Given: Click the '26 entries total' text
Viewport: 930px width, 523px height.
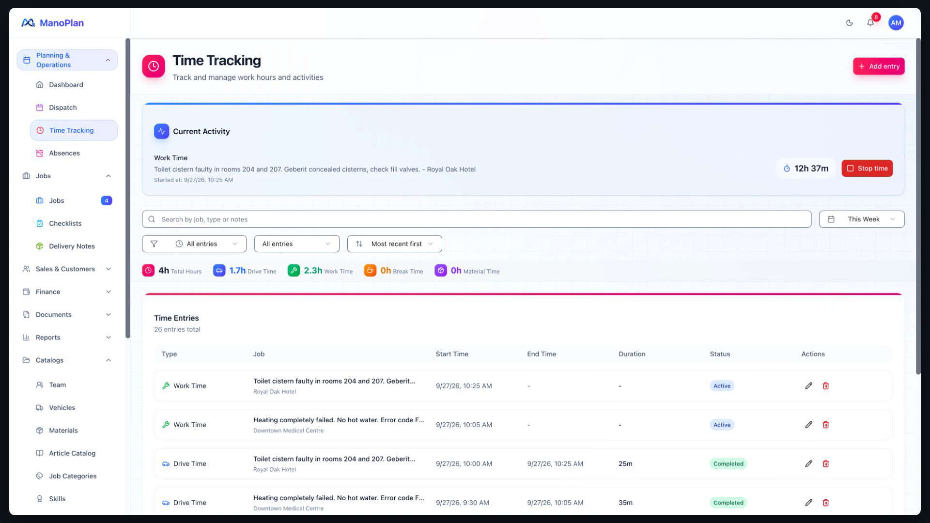Looking at the screenshot, I should point(177,329).
